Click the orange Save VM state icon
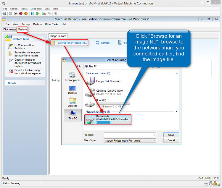Image resolution: width=222 pixels, height=188 pixels. pos(26,14)
